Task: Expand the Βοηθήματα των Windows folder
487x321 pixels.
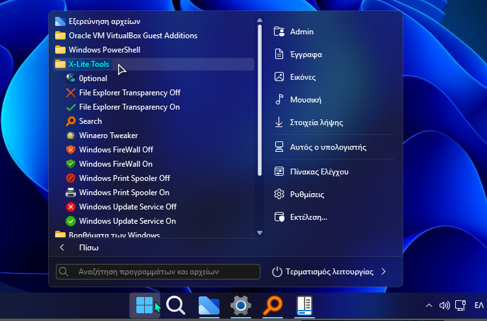Action: [154, 234]
